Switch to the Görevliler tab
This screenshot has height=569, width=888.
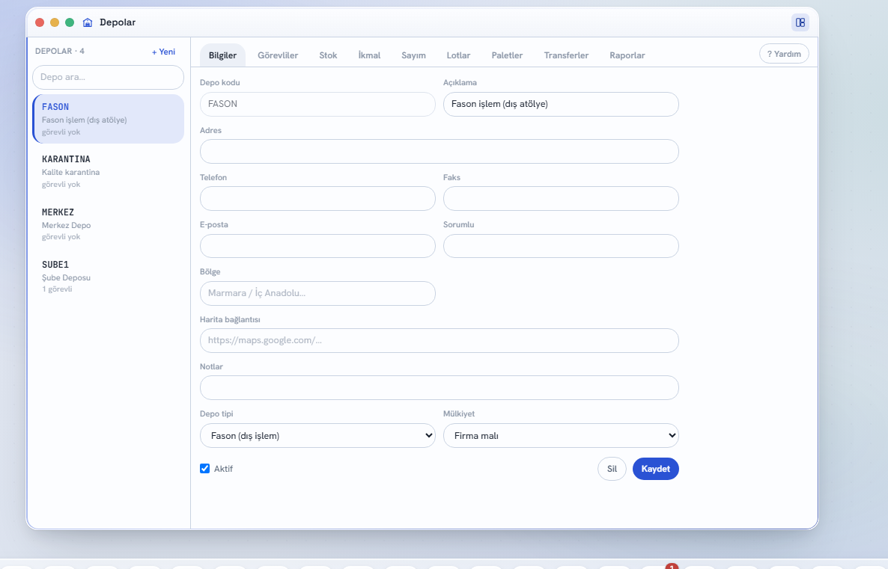[x=278, y=55]
